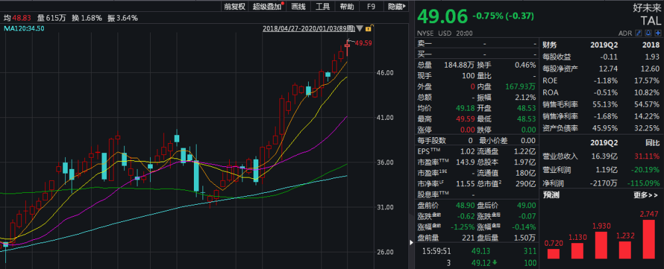Open the 帮助 help menu
Screen dimensions: 664x269
click(347, 7)
